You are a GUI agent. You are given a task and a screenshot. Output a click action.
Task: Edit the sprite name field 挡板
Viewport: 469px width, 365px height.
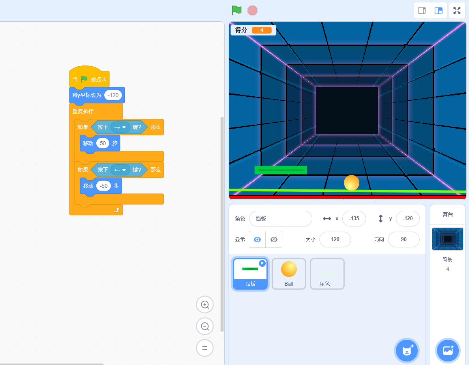pos(280,219)
